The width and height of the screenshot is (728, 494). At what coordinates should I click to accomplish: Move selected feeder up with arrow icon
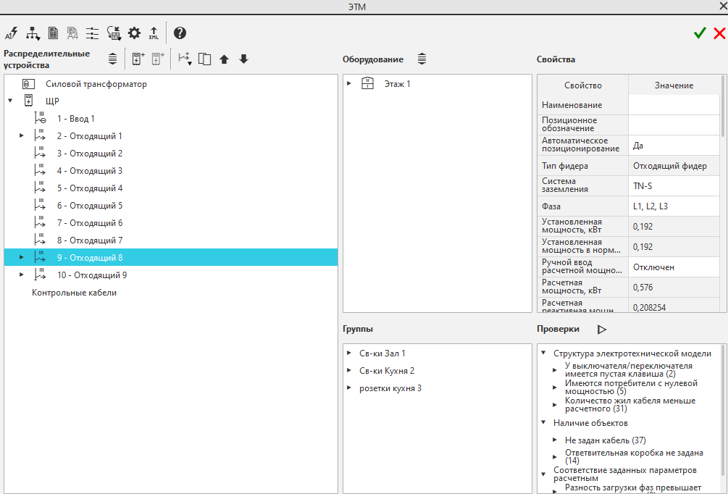(x=225, y=59)
